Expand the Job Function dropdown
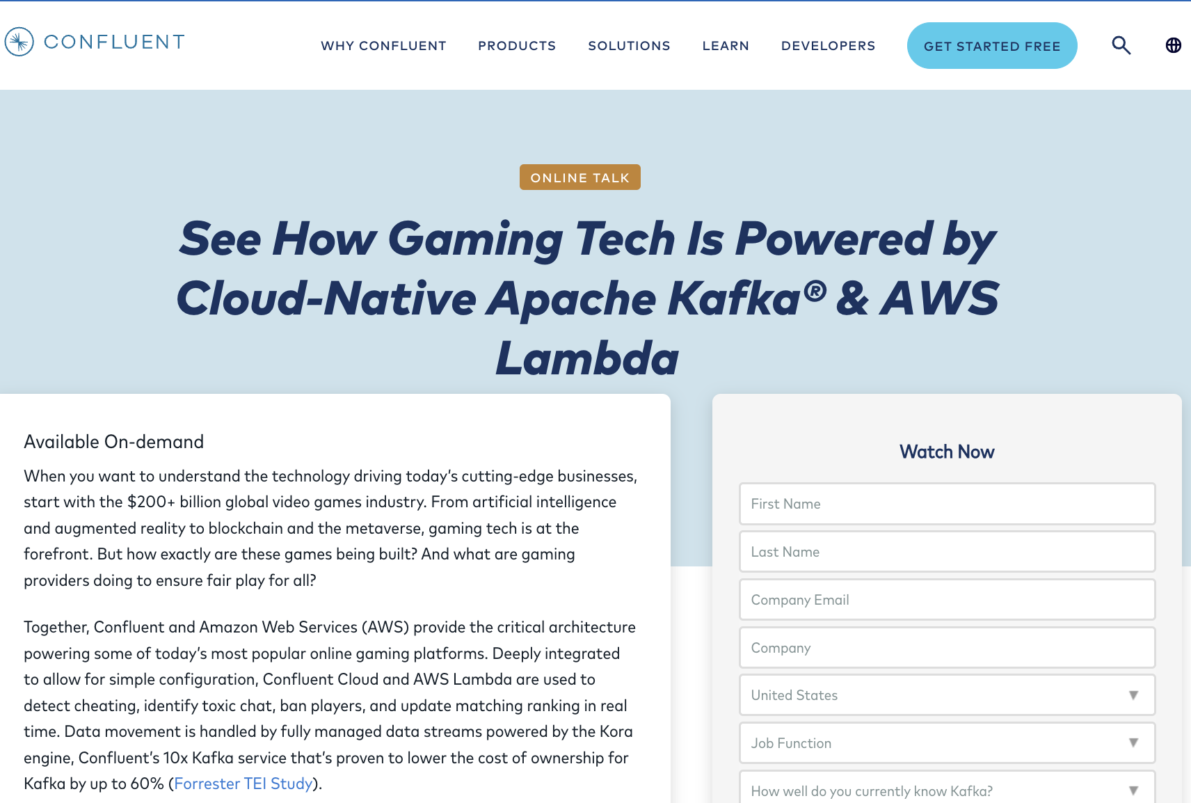 (947, 743)
